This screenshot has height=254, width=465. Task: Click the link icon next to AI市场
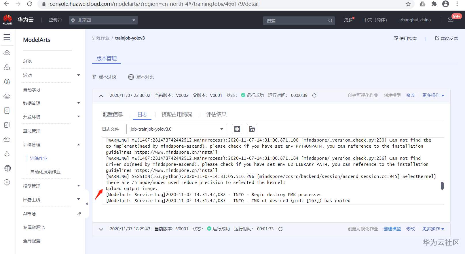tap(79, 214)
